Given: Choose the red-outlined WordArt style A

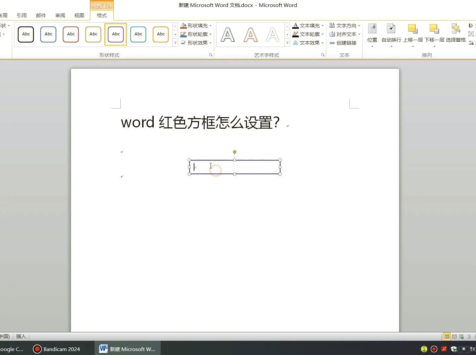Looking at the screenshot, I should 251,35.
